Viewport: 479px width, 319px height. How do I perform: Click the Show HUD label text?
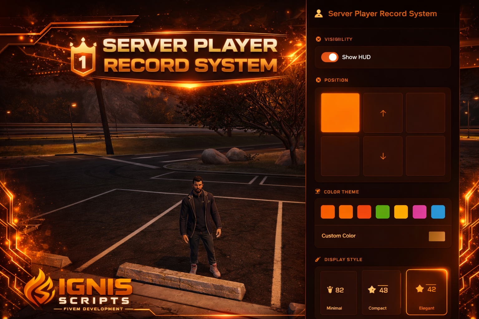click(x=356, y=57)
